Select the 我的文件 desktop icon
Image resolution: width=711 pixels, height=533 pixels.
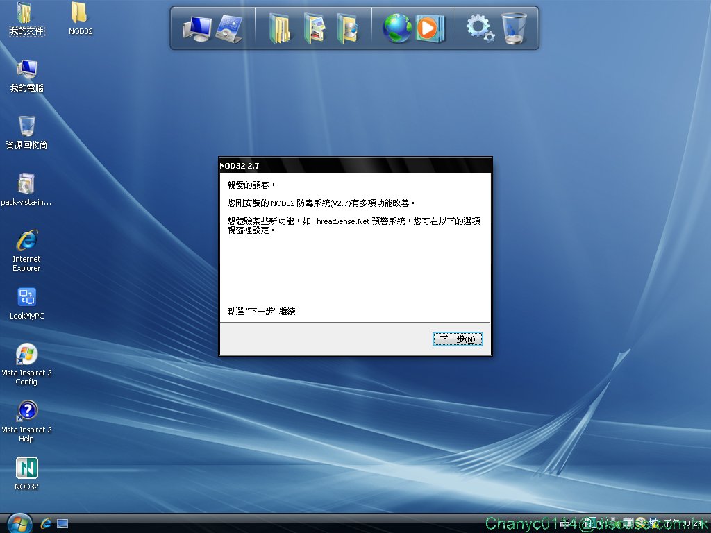27,19
